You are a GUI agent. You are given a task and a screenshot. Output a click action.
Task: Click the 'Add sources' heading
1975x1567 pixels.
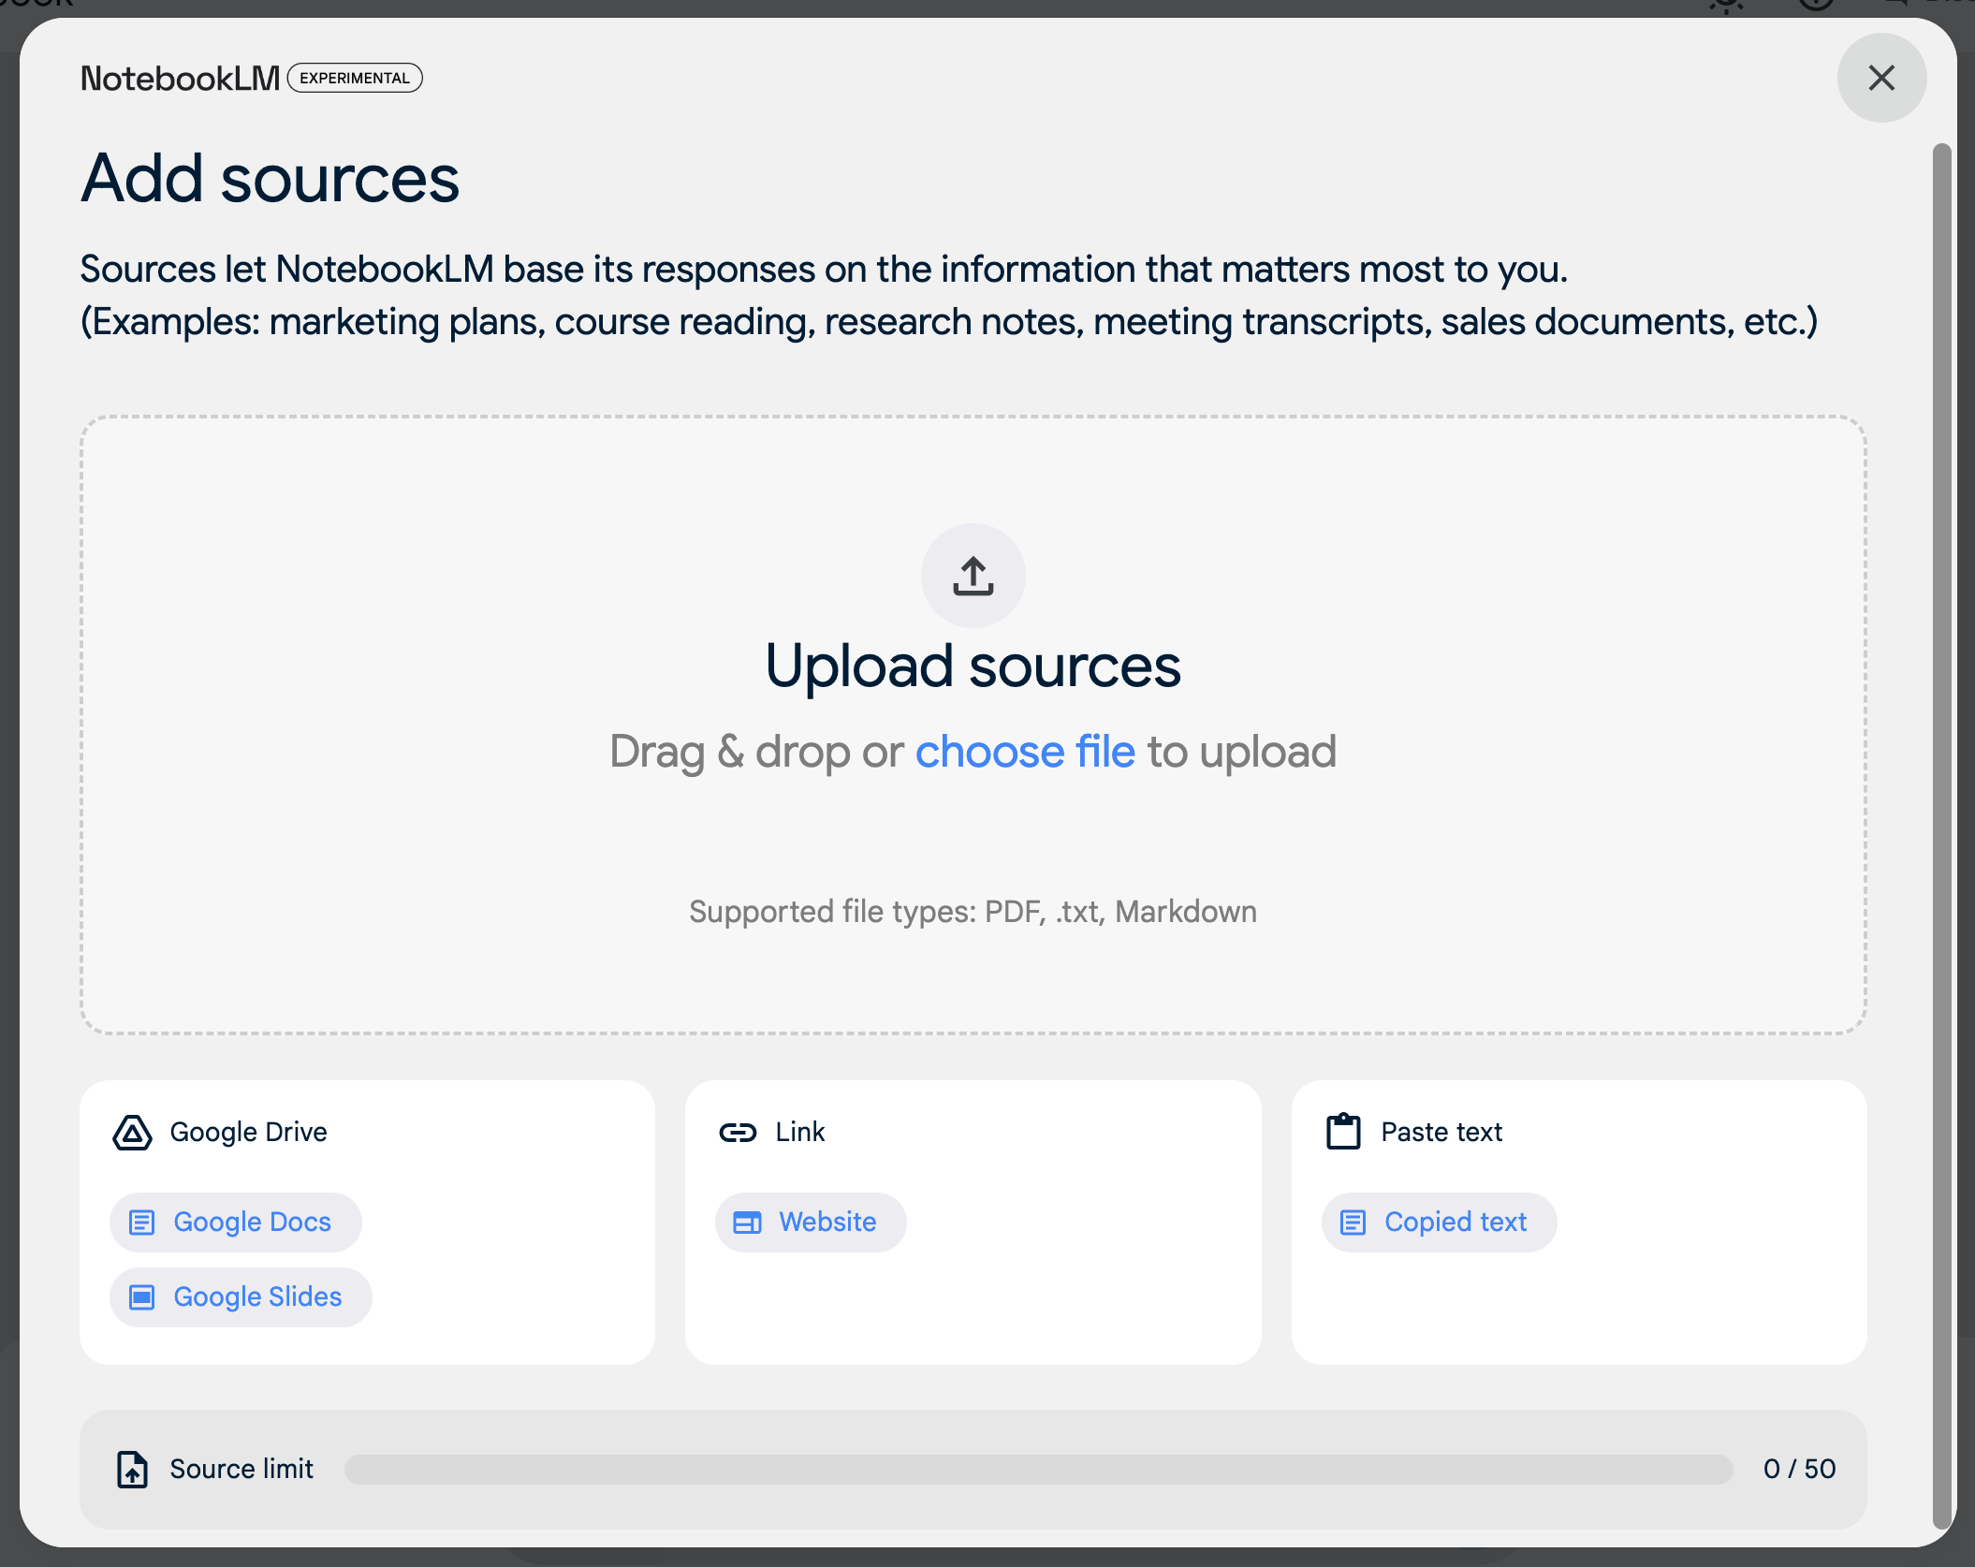[x=270, y=178]
